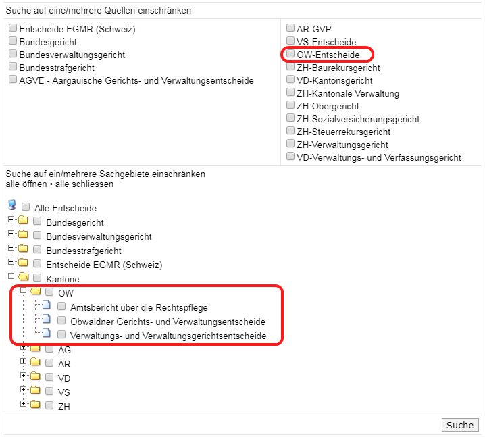Viewport: 485px width, 437px height.
Task: Click the ZH folder icon
Action: 35,404
